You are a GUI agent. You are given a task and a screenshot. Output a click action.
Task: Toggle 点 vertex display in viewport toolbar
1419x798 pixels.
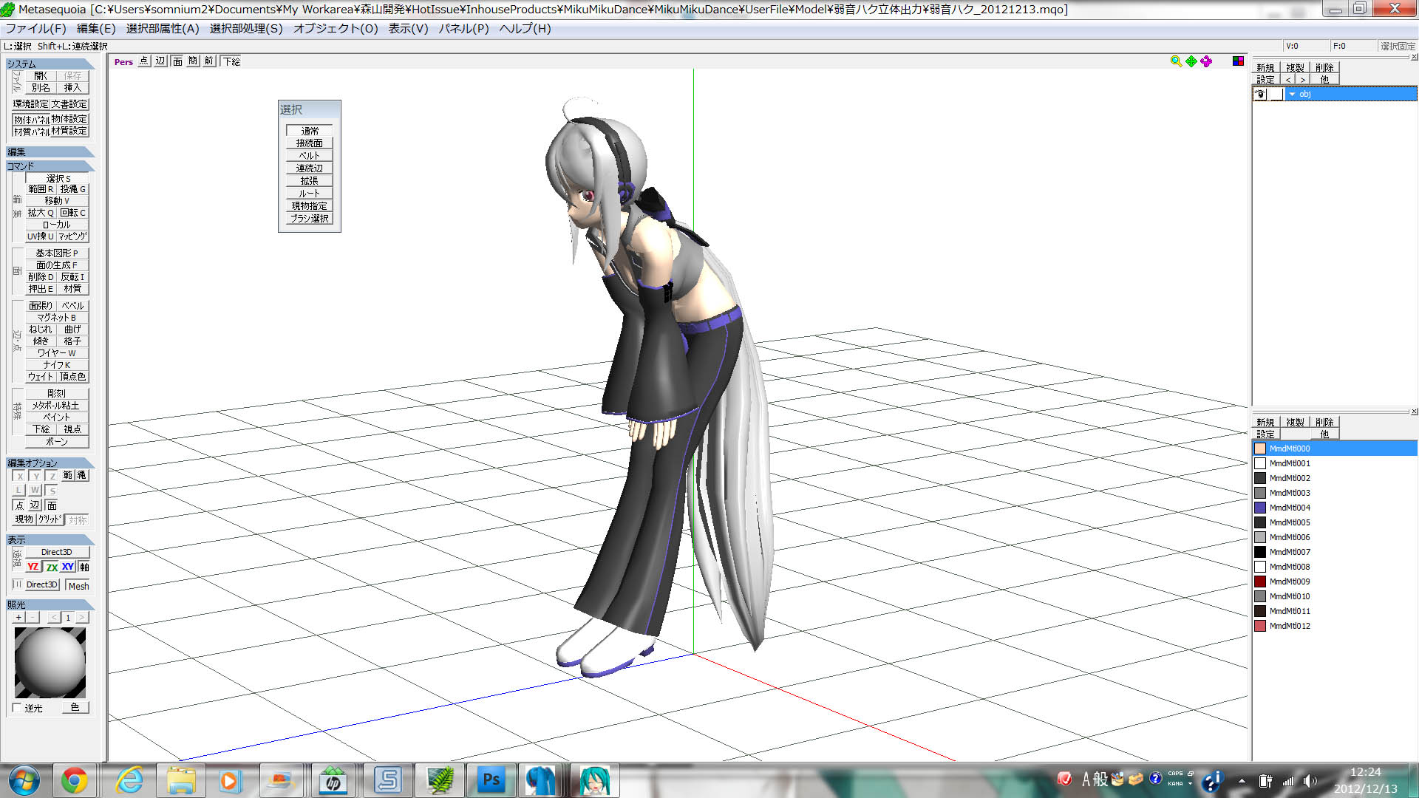tap(144, 61)
